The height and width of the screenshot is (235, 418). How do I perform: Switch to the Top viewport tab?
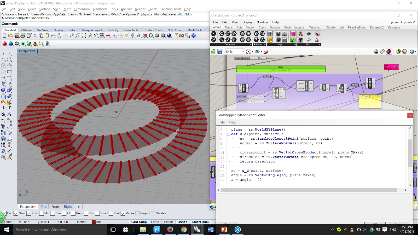44,207
